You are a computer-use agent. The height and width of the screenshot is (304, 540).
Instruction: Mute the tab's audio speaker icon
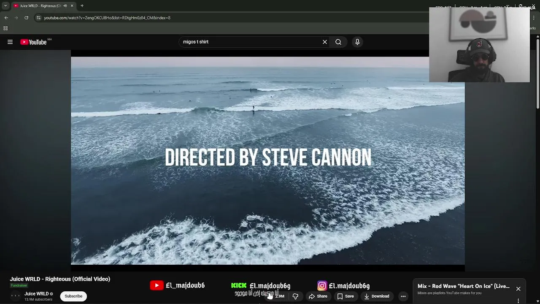point(65,6)
